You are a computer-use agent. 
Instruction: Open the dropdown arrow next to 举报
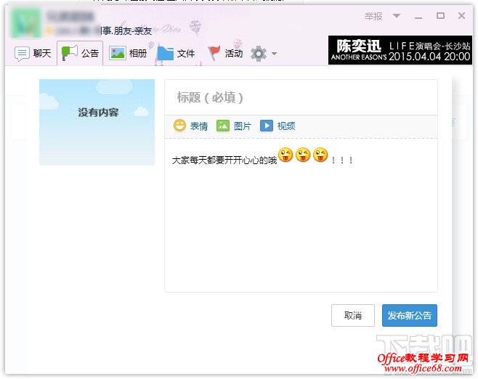click(397, 15)
